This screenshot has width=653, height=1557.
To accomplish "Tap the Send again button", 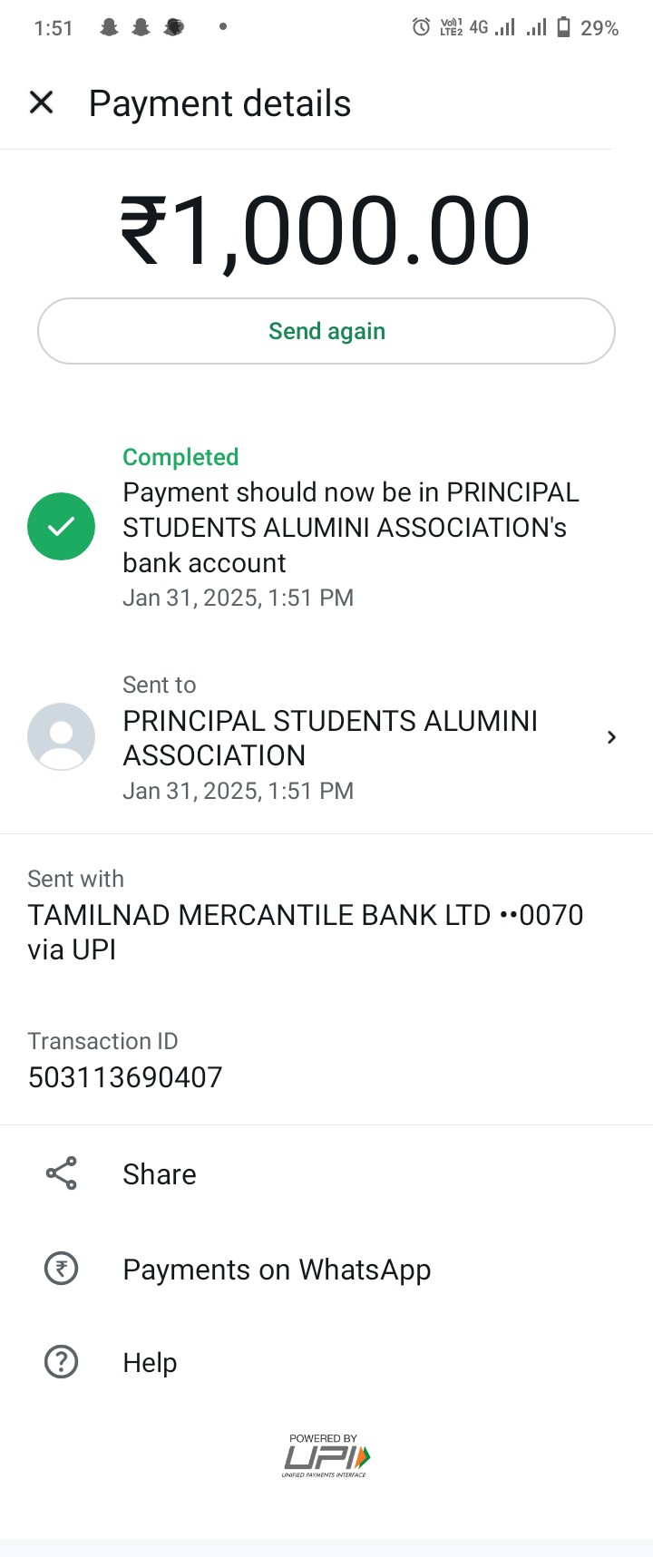I will pyautogui.click(x=326, y=331).
